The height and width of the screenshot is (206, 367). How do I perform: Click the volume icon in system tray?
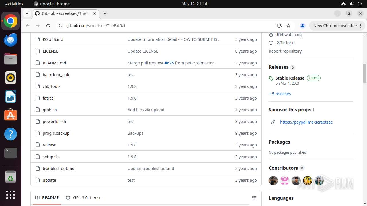352,4
